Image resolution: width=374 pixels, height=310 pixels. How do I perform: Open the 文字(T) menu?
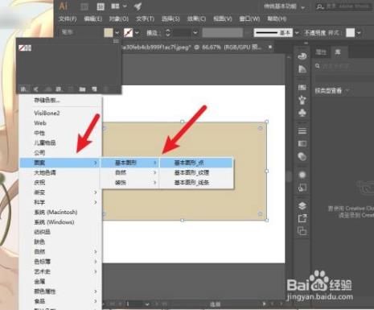point(145,19)
